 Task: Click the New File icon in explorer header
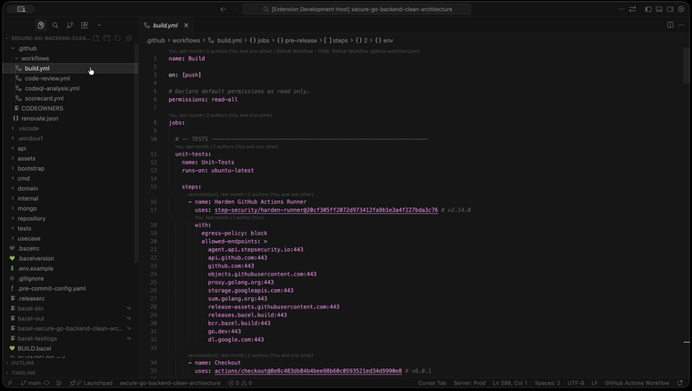coord(95,38)
